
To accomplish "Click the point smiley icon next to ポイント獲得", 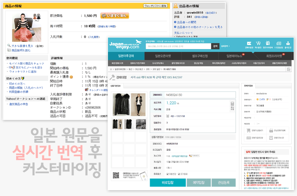I will click(x=71, y=77).
